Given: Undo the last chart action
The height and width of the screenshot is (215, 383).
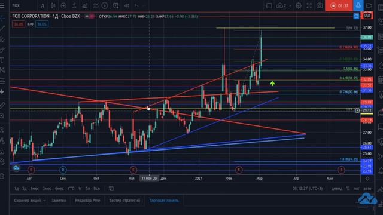Looking at the screenshot, I should point(136,5).
